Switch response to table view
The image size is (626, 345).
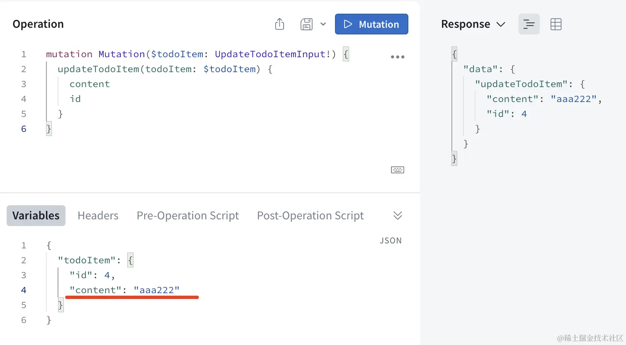pyautogui.click(x=556, y=24)
